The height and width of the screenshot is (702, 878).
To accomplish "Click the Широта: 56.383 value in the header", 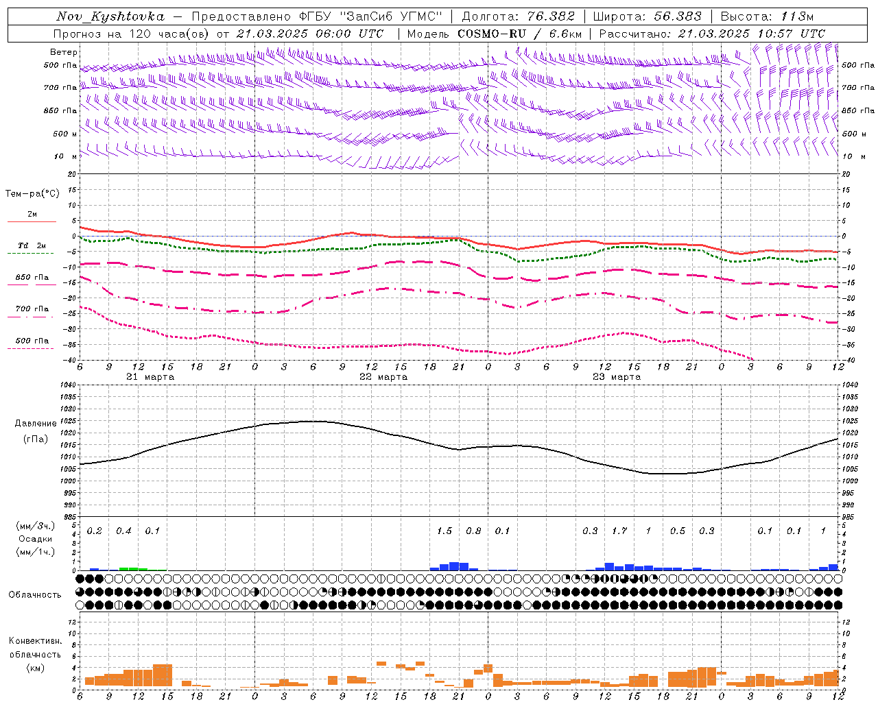I will click(x=647, y=16).
